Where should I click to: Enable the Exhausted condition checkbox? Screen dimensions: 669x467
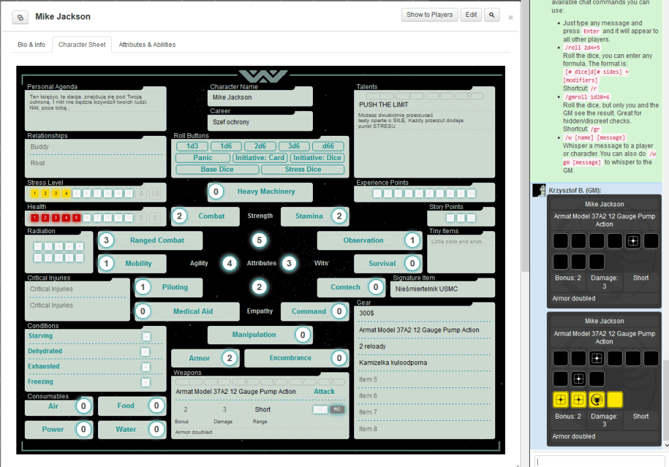coord(146,367)
